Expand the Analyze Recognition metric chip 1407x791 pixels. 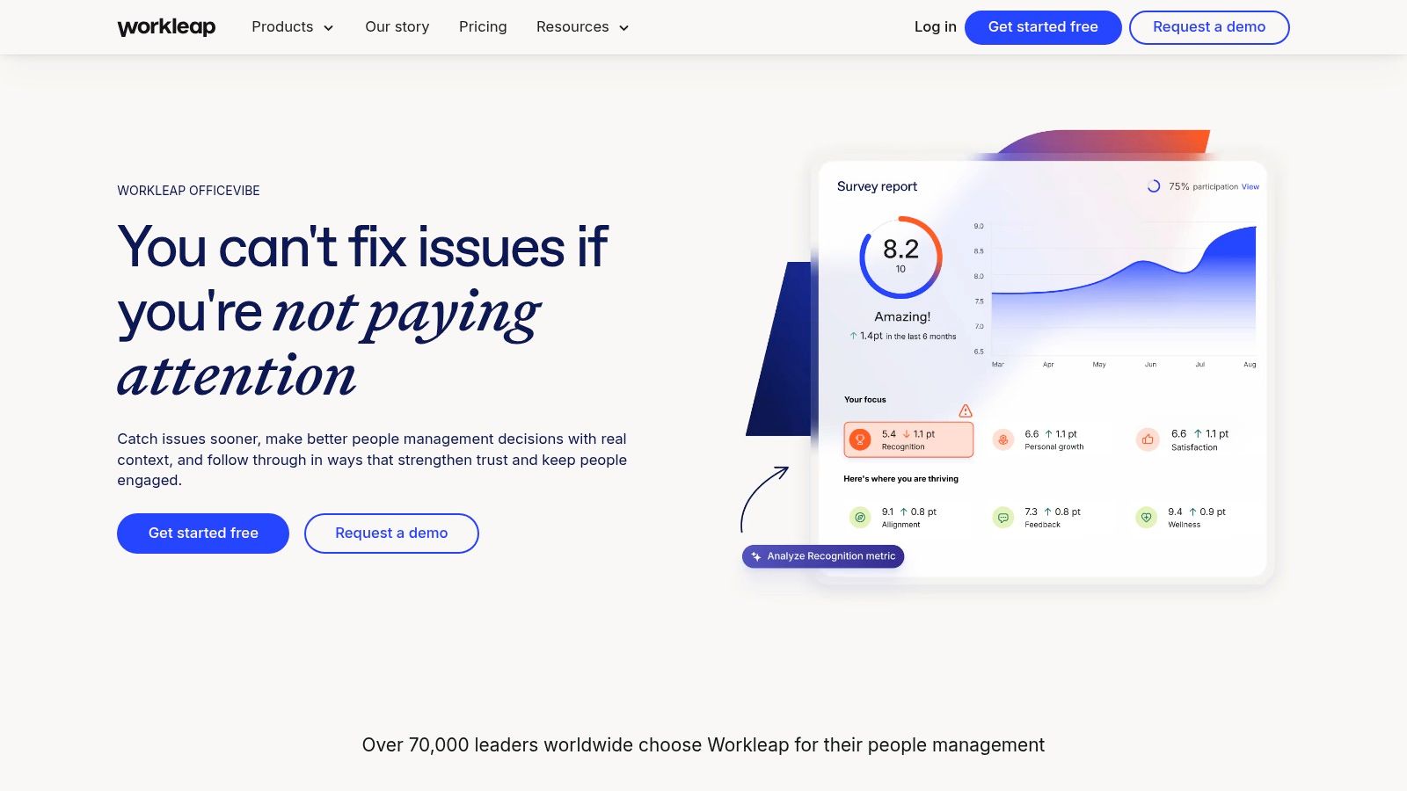pos(823,556)
